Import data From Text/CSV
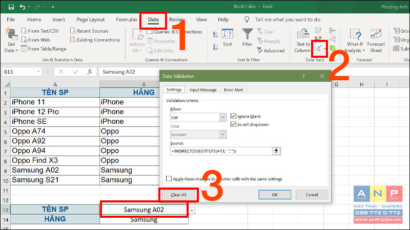This screenshot has width=410, height=230. 40,31
